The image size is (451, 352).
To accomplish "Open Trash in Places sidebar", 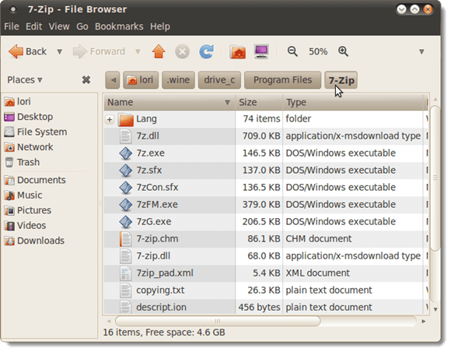I will pos(22,163).
